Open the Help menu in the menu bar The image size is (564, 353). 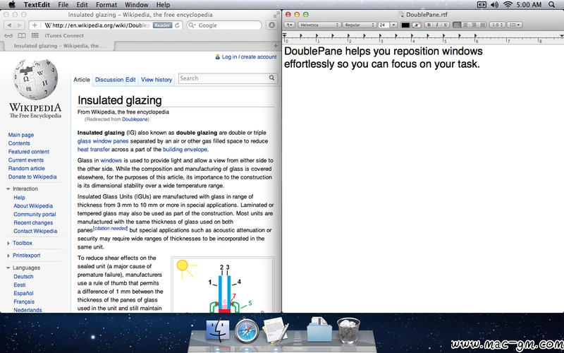tap(163, 5)
